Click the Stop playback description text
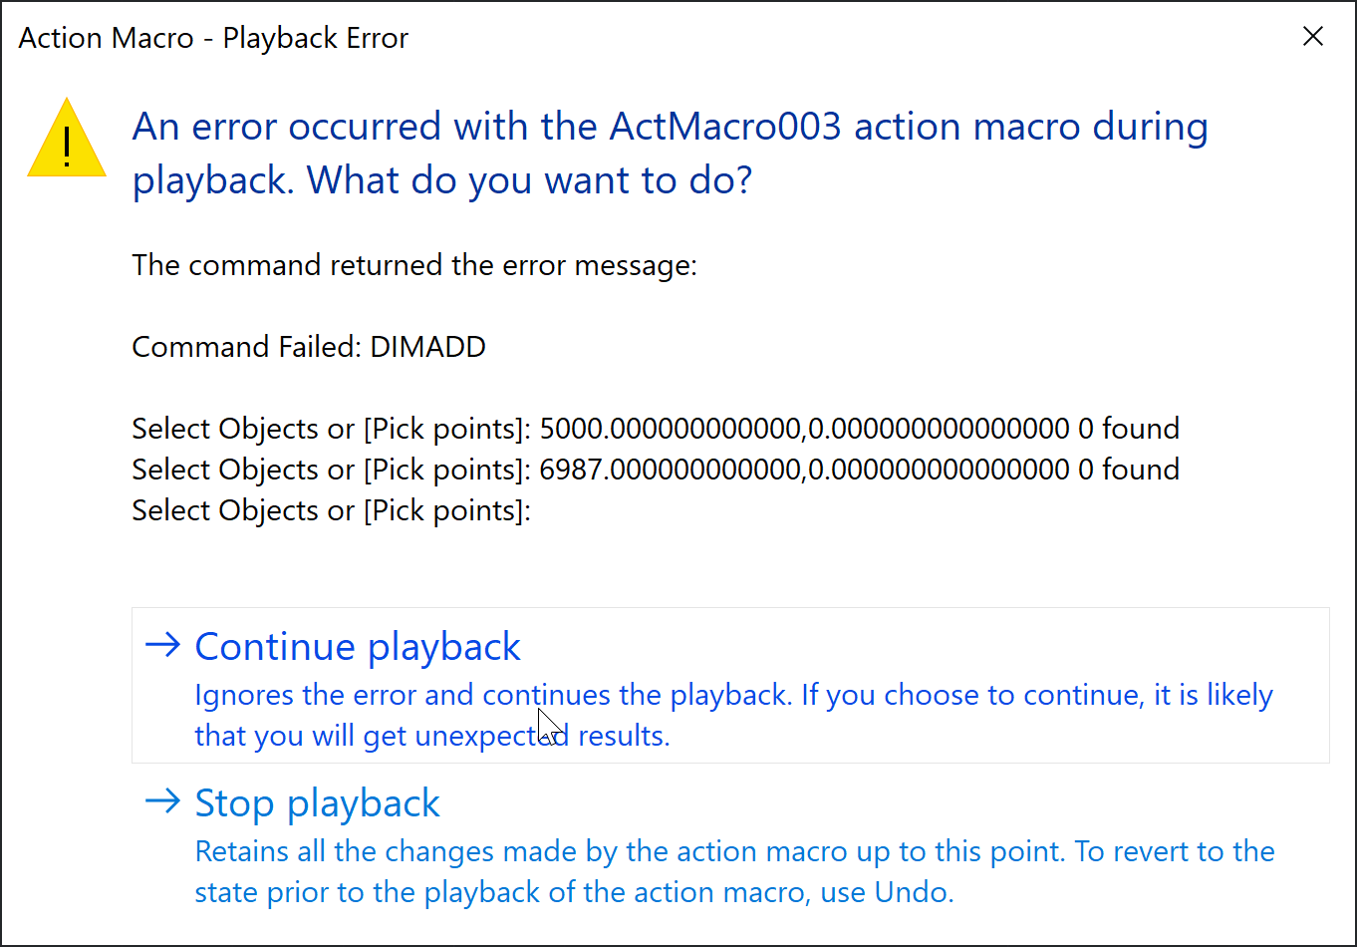The height and width of the screenshot is (947, 1357). pos(733,870)
